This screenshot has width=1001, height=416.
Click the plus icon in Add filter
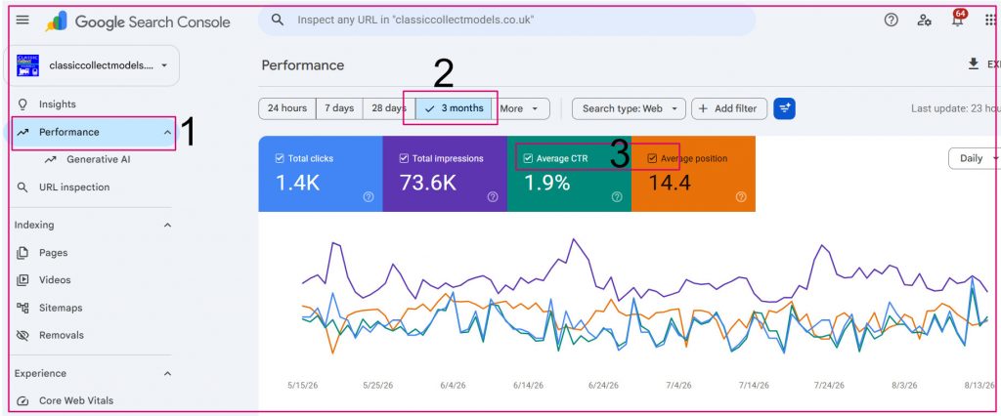[x=703, y=108]
